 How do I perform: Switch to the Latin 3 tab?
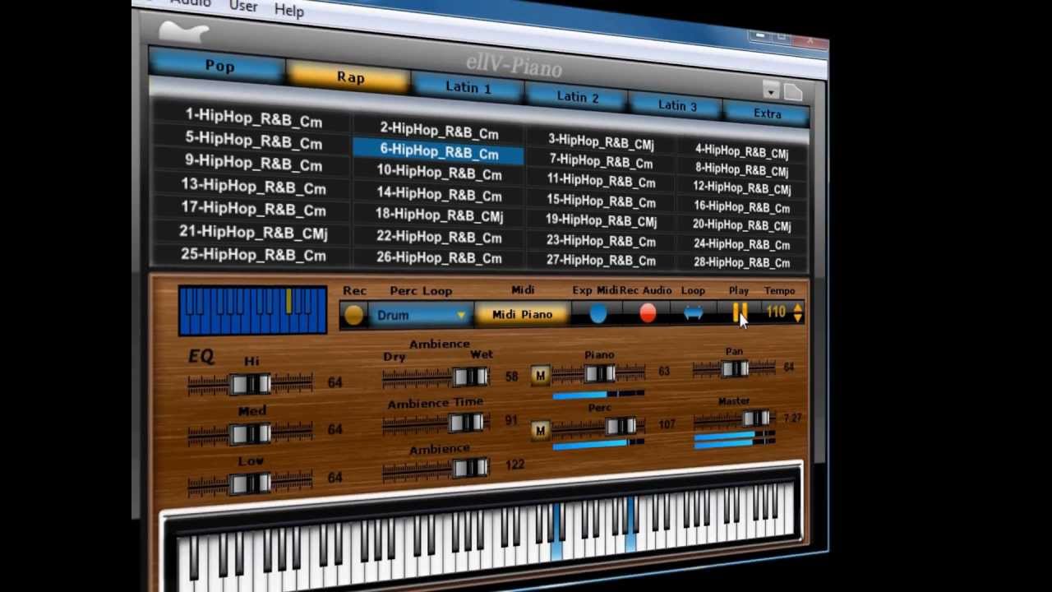click(677, 105)
